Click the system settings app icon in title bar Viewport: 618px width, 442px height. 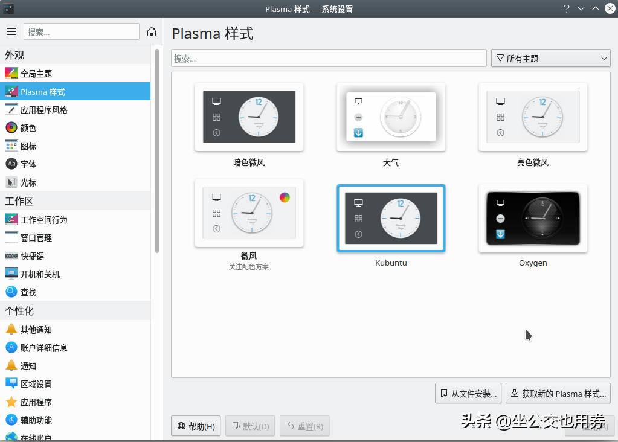tap(8, 8)
